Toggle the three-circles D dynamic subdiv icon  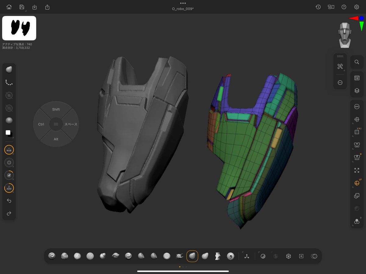357,221
